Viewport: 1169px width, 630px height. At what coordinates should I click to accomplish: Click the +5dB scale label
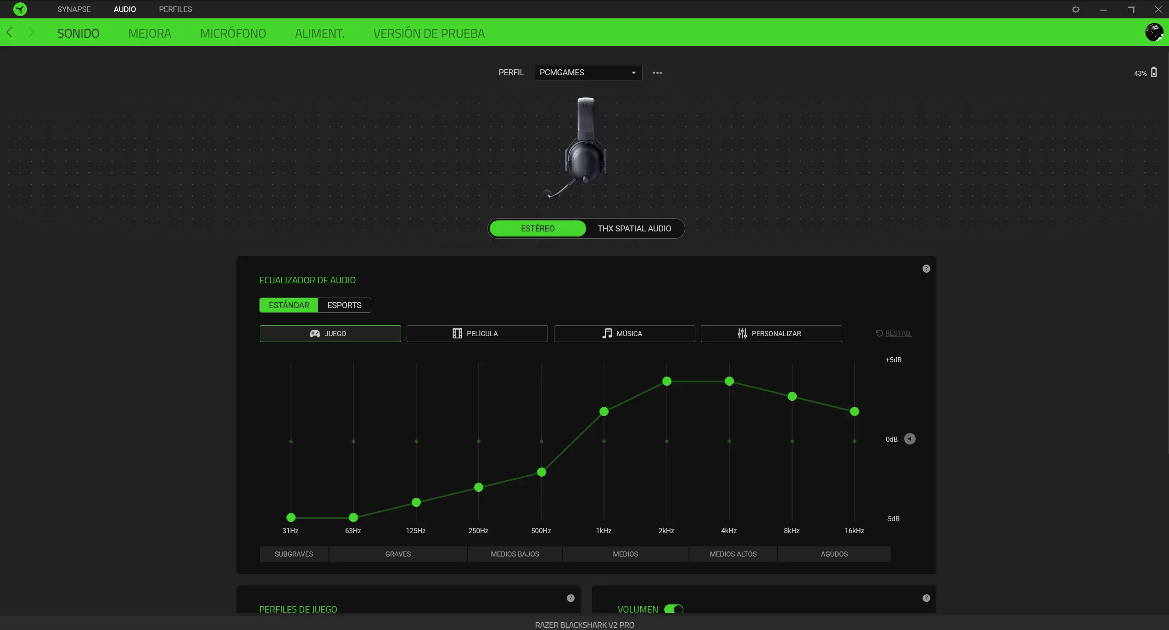(x=893, y=360)
